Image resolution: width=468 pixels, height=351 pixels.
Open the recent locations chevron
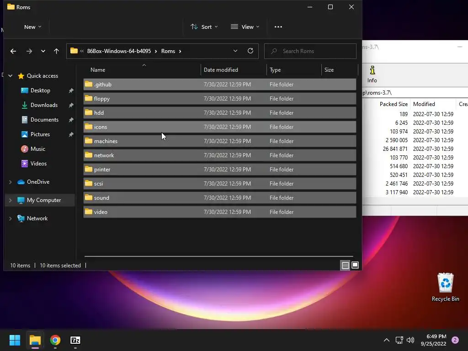coord(43,51)
